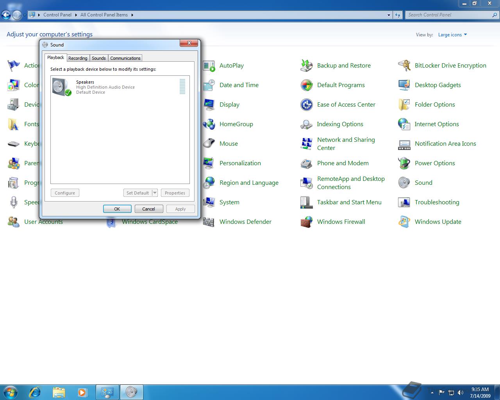Viewport: 500px width, 400px height.
Task: Open the Taskbar and Start Menu icon
Action: [x=307, y=202]
